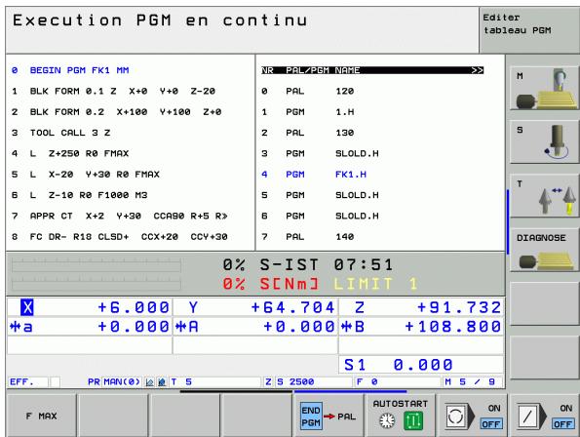Click the S-IST time display 07:51

click(x=363, y=265)
